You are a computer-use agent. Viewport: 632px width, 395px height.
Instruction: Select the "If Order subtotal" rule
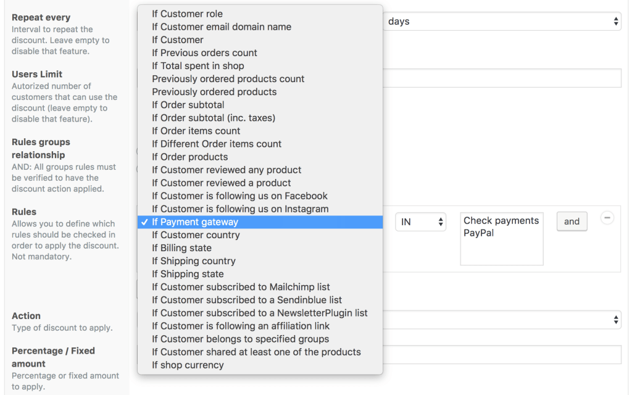(x=188, y=104)
